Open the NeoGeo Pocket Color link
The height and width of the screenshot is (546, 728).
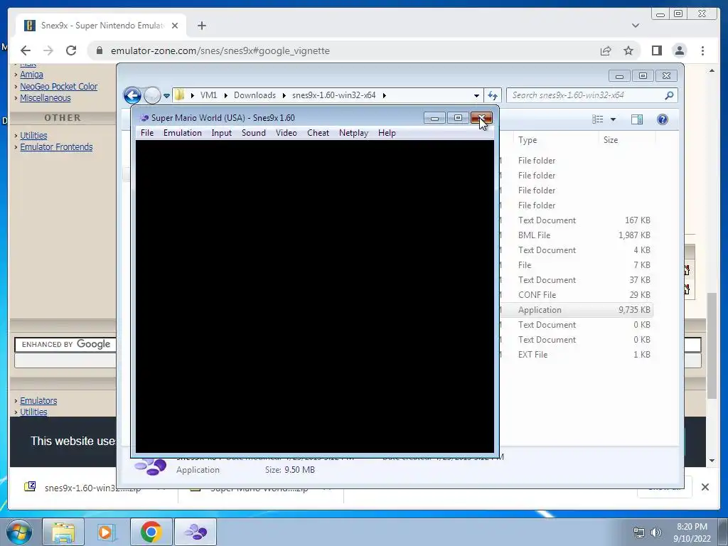click(58, 86)
